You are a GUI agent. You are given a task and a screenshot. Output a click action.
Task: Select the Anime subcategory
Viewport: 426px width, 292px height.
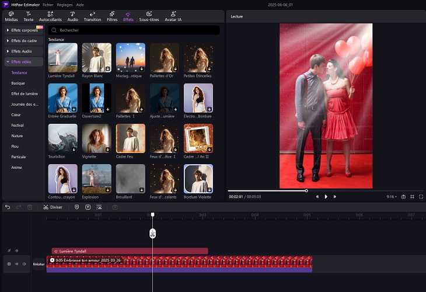(16, 167)
